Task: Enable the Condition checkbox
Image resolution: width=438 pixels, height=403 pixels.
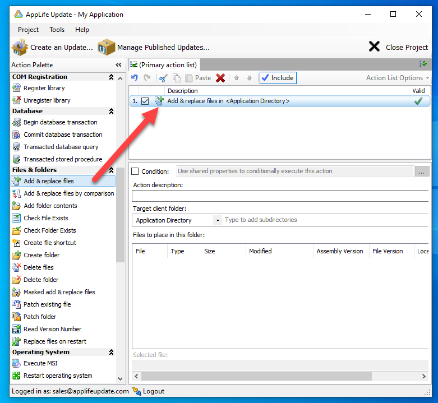Action: pos(135,171)
